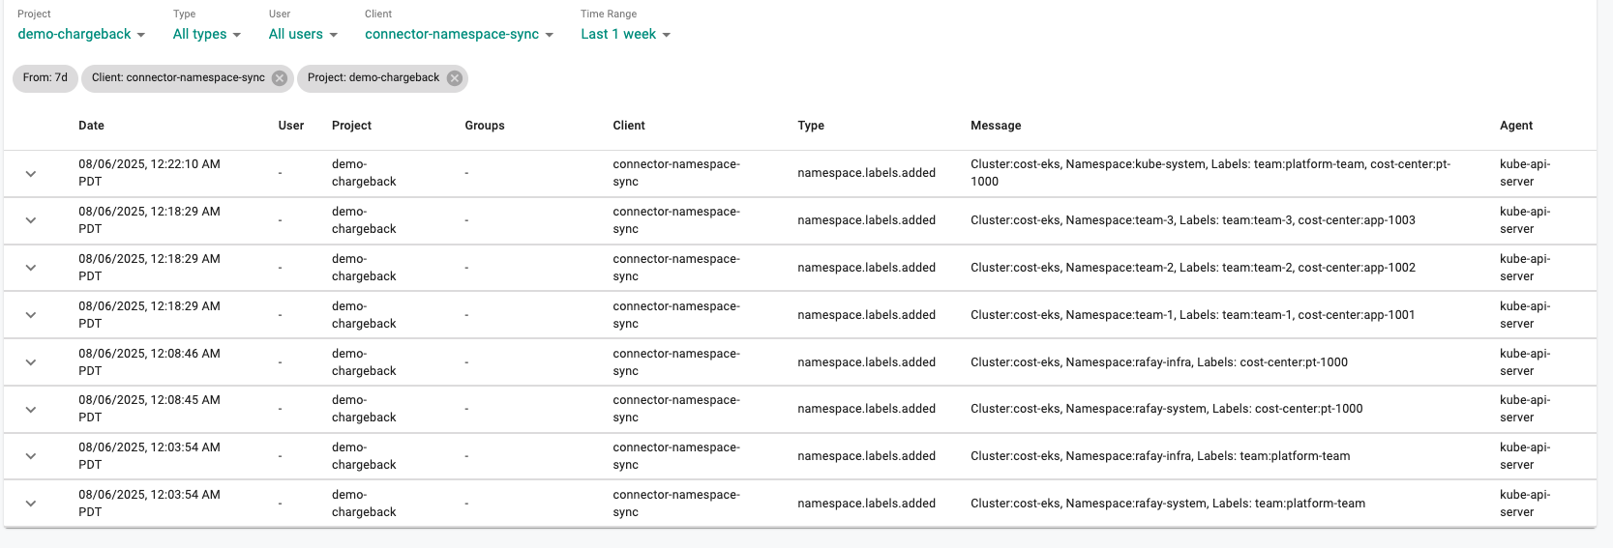Open the Last 1 week time range dropdown

(x=625, y=34)
